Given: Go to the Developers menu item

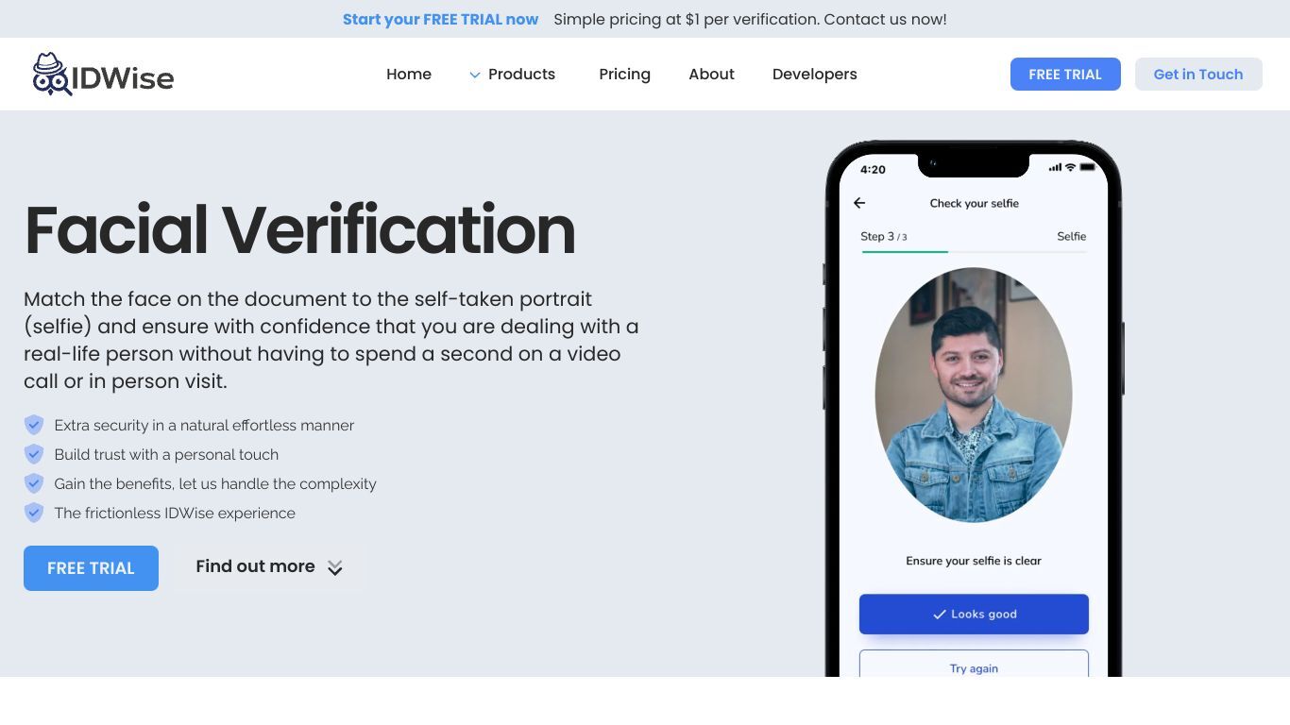Looking at the screenshot, I should [x=815, y=75].
